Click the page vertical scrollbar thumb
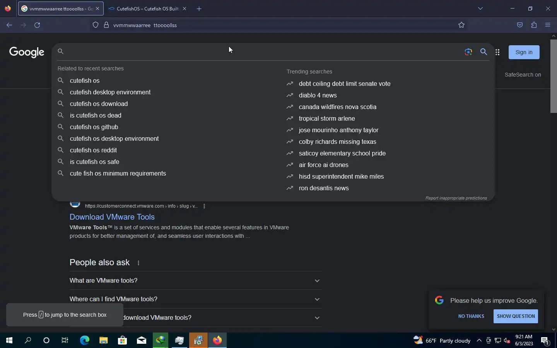 coord(554,76)
